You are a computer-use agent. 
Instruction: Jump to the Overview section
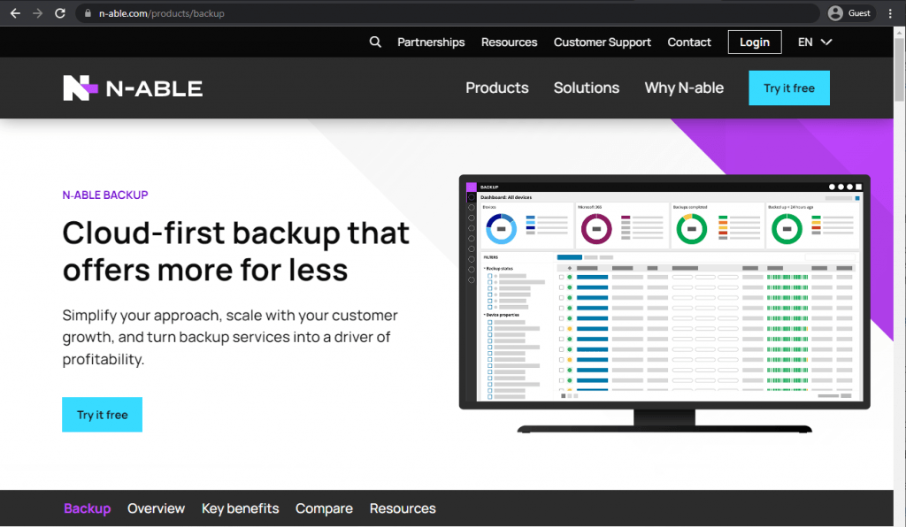[x=156, y=508]
